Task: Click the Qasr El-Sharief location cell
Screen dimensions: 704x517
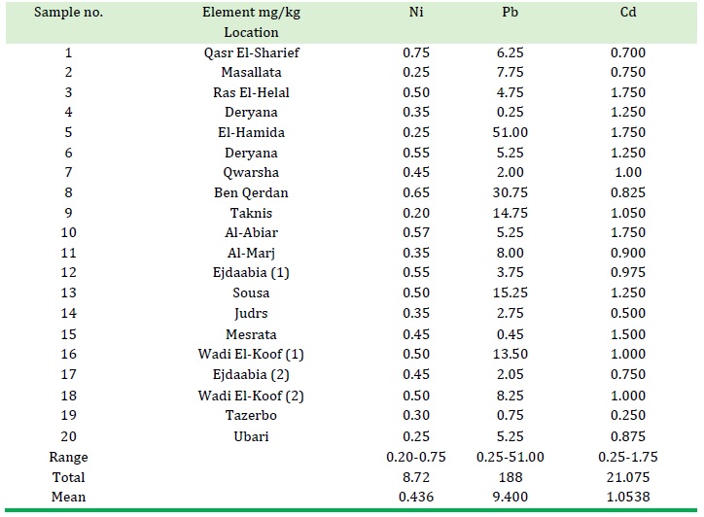Action: (252, 52)
